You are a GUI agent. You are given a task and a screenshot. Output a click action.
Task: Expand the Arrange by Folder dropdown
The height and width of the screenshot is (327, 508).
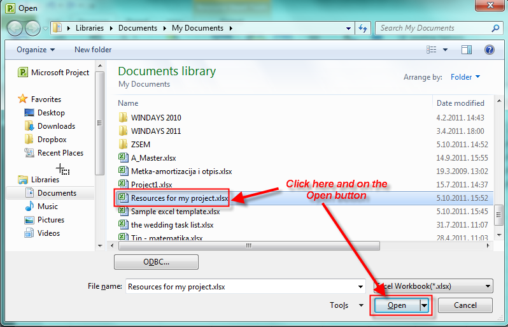coord(465,77)
